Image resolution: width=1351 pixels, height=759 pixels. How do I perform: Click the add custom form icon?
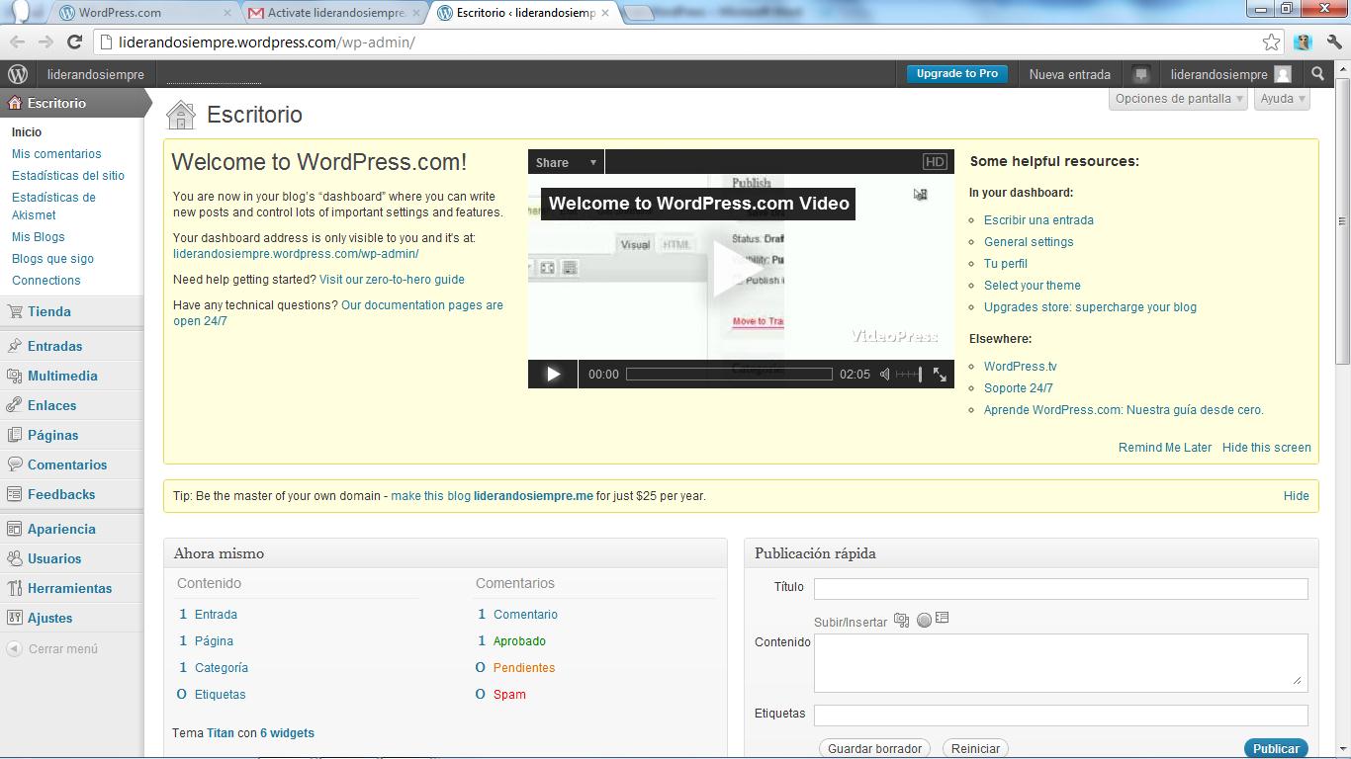pos(942,619)
